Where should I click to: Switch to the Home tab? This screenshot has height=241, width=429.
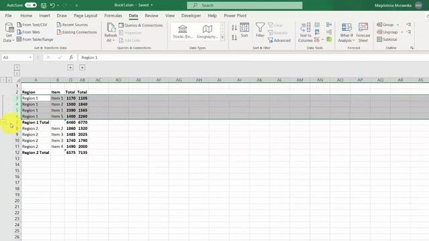tap(26, 15)
